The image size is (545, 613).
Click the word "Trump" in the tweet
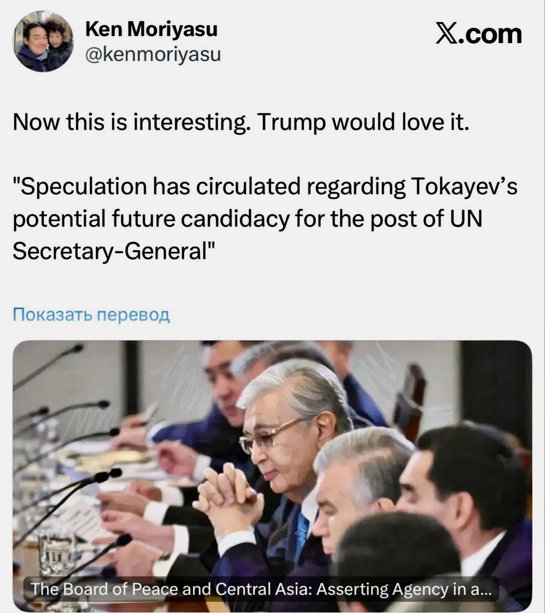click(x=291, y=123)
